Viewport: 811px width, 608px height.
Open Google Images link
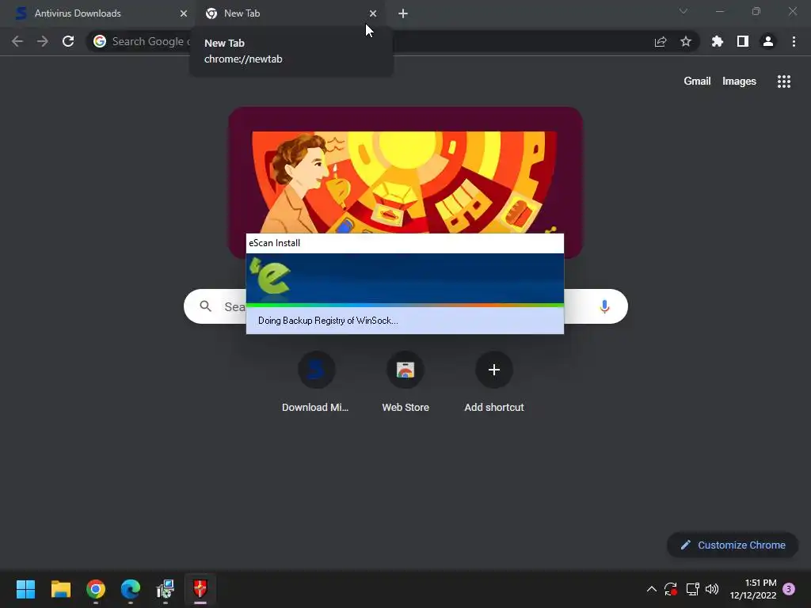(x=739, y=82)
